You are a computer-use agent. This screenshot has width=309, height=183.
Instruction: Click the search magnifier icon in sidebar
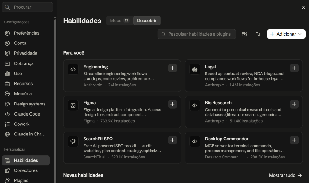point(7,7)
